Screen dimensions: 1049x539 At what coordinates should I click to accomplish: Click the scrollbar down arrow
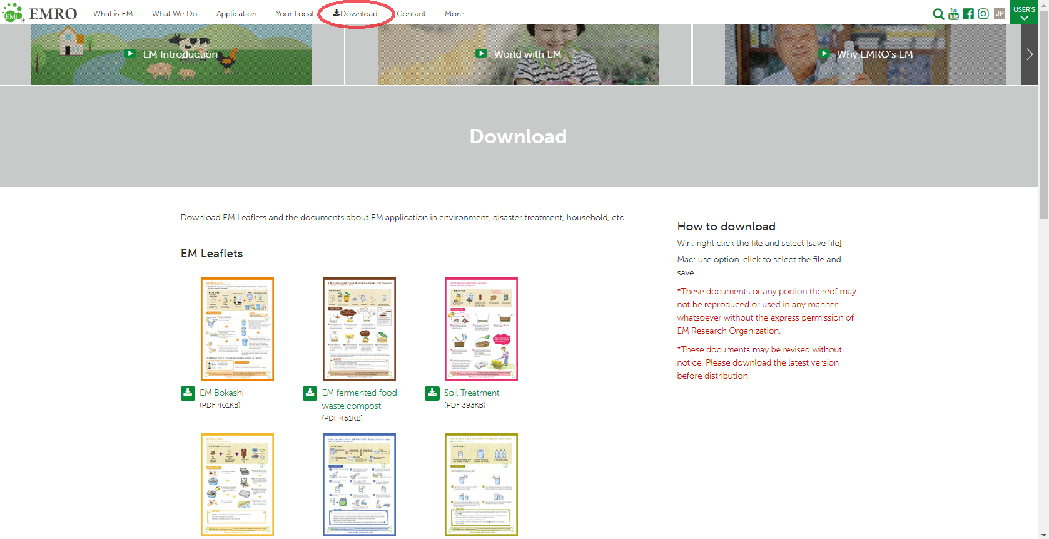pyautogui.click(x=1043, y=535)
